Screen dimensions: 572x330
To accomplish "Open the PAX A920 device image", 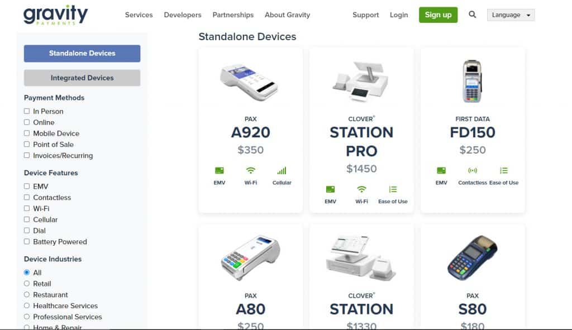I will [x=250, y=83].
